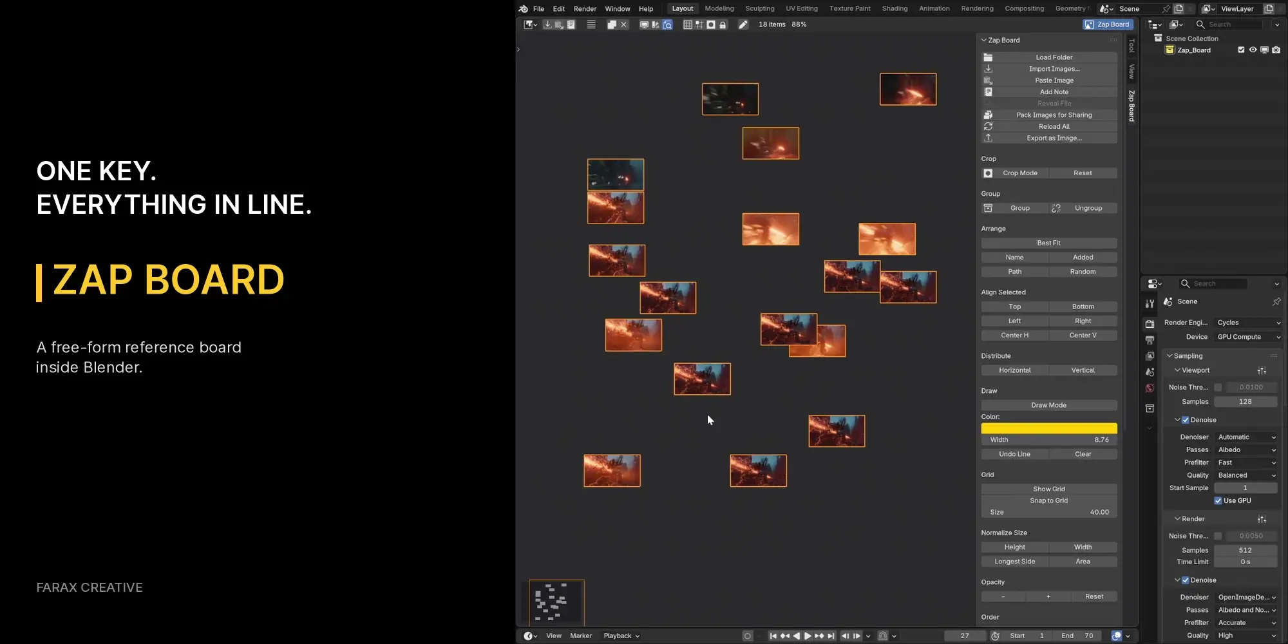Click the Collection properties tab icon
This screenshot has height=644, width=1288.
pos(1150,409)
